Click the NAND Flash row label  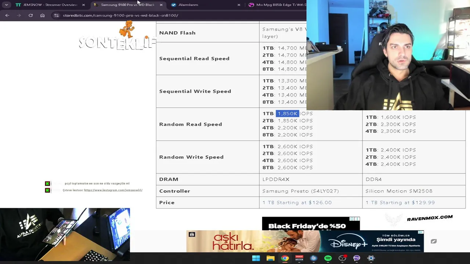coord(177,33)
